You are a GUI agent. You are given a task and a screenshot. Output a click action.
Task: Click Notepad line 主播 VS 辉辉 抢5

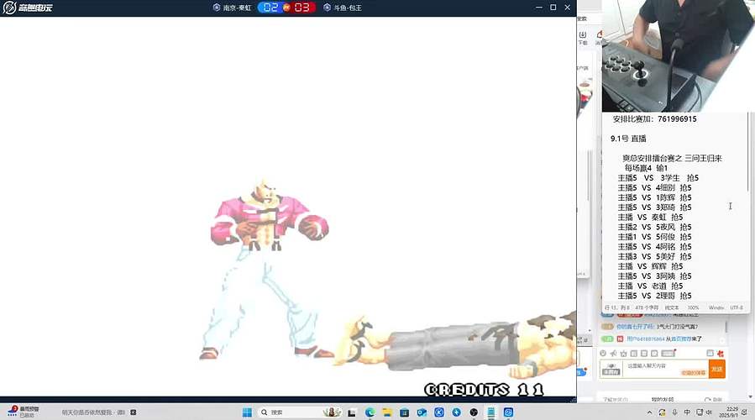(x=650, y=266)
